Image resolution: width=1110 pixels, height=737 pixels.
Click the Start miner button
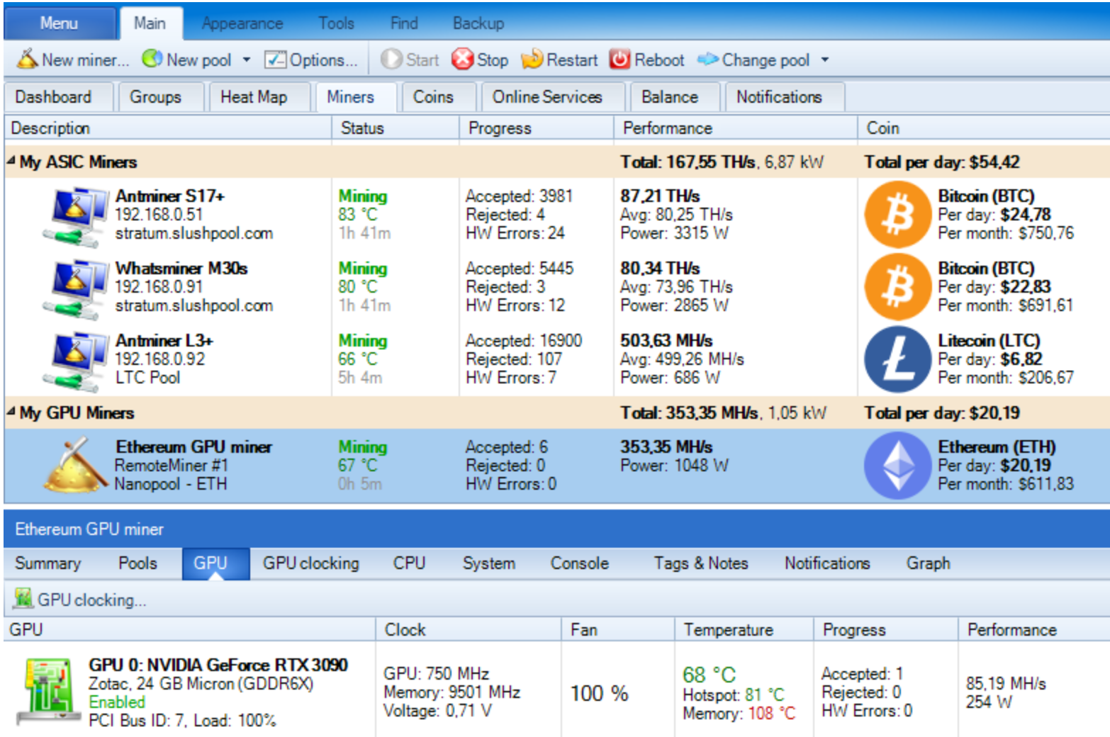410,60
